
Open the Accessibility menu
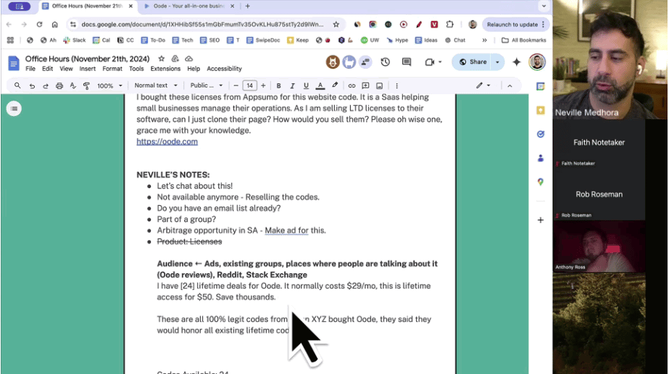[225, 69]
